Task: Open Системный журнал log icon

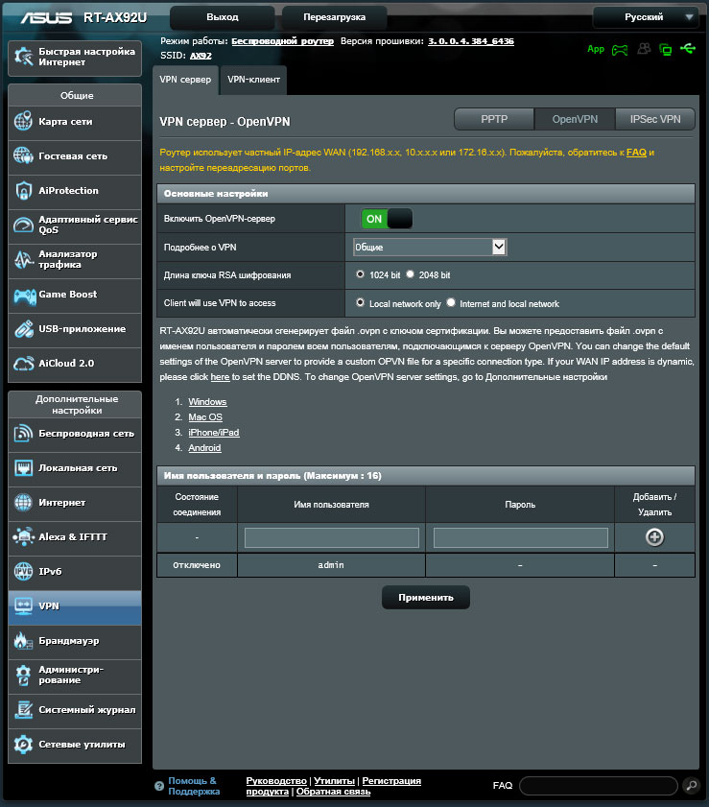Action: pos(23,710)
